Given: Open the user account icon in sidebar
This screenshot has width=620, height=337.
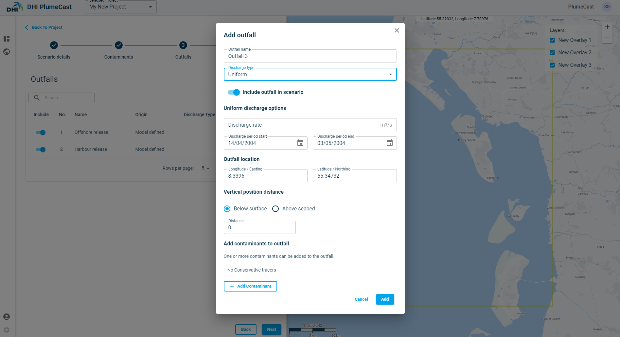Looking at the screenshot, I should click(x=7, y=317).
